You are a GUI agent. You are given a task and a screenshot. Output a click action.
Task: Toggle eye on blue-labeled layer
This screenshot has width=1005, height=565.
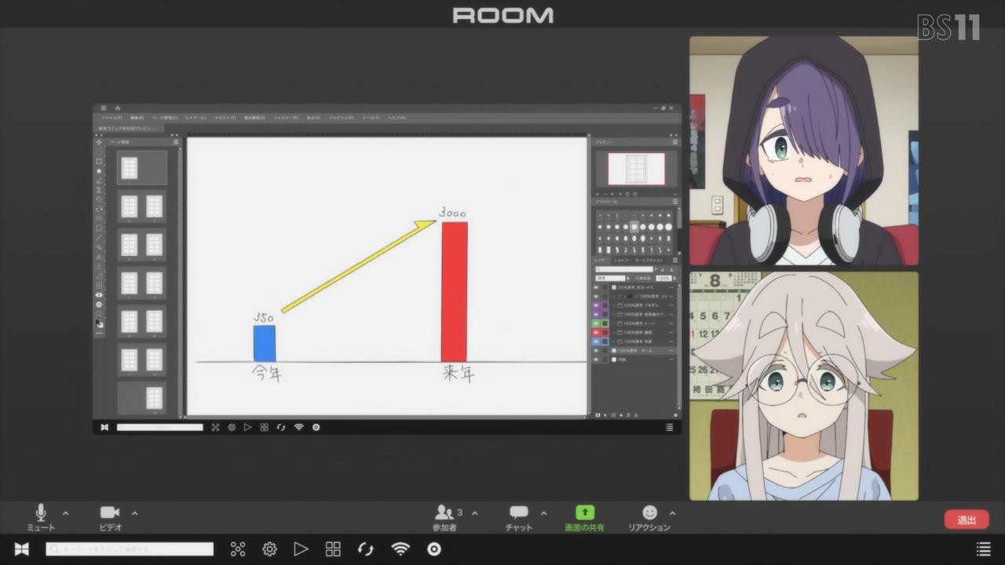[596, 341]
